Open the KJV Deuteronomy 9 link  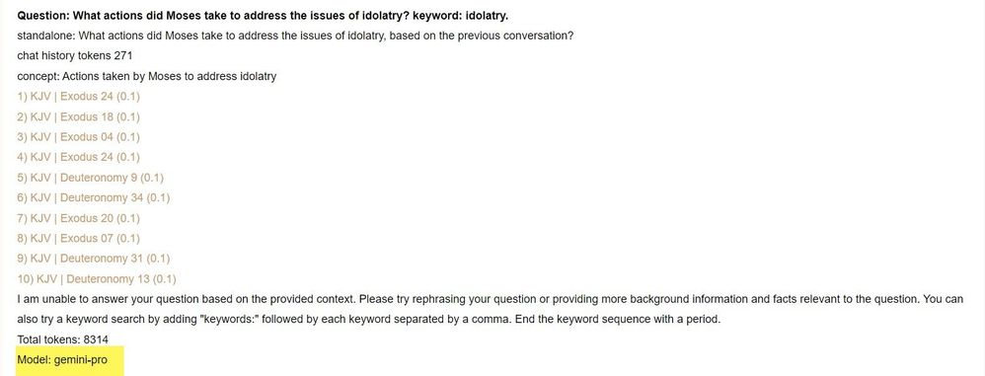tap(91, 178)
